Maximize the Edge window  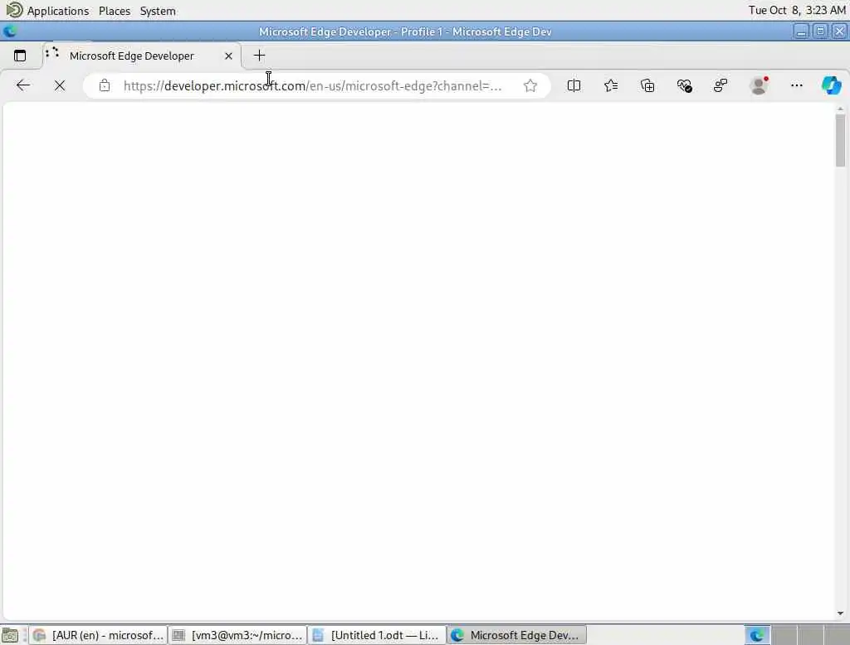coord(820,32)
